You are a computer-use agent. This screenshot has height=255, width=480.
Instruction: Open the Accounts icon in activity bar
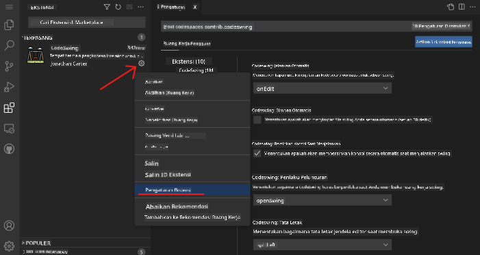[9, 226]
